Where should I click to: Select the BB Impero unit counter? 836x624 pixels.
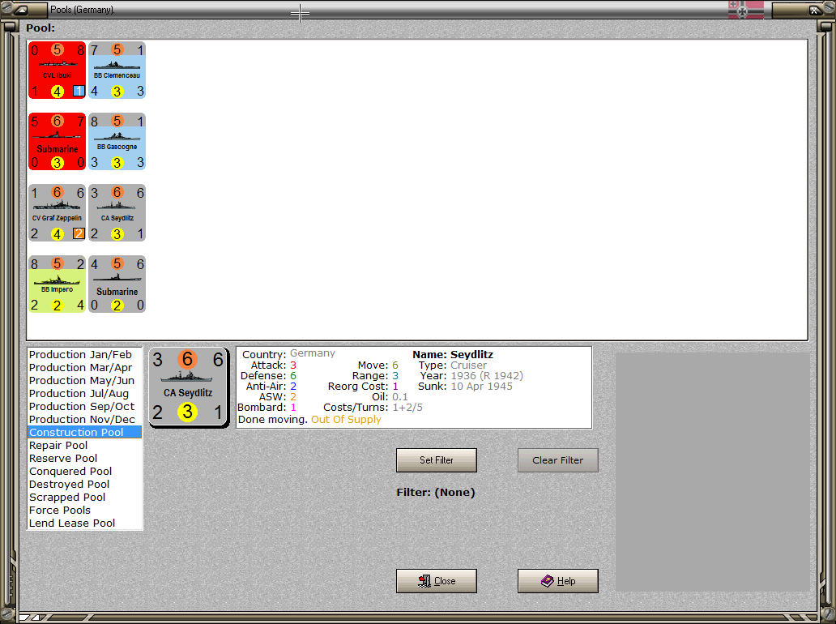click(57, 284)
